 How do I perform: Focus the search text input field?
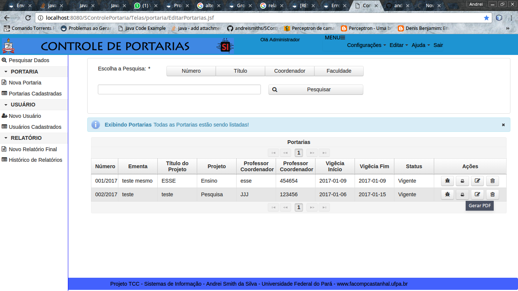tap(179, 89)
